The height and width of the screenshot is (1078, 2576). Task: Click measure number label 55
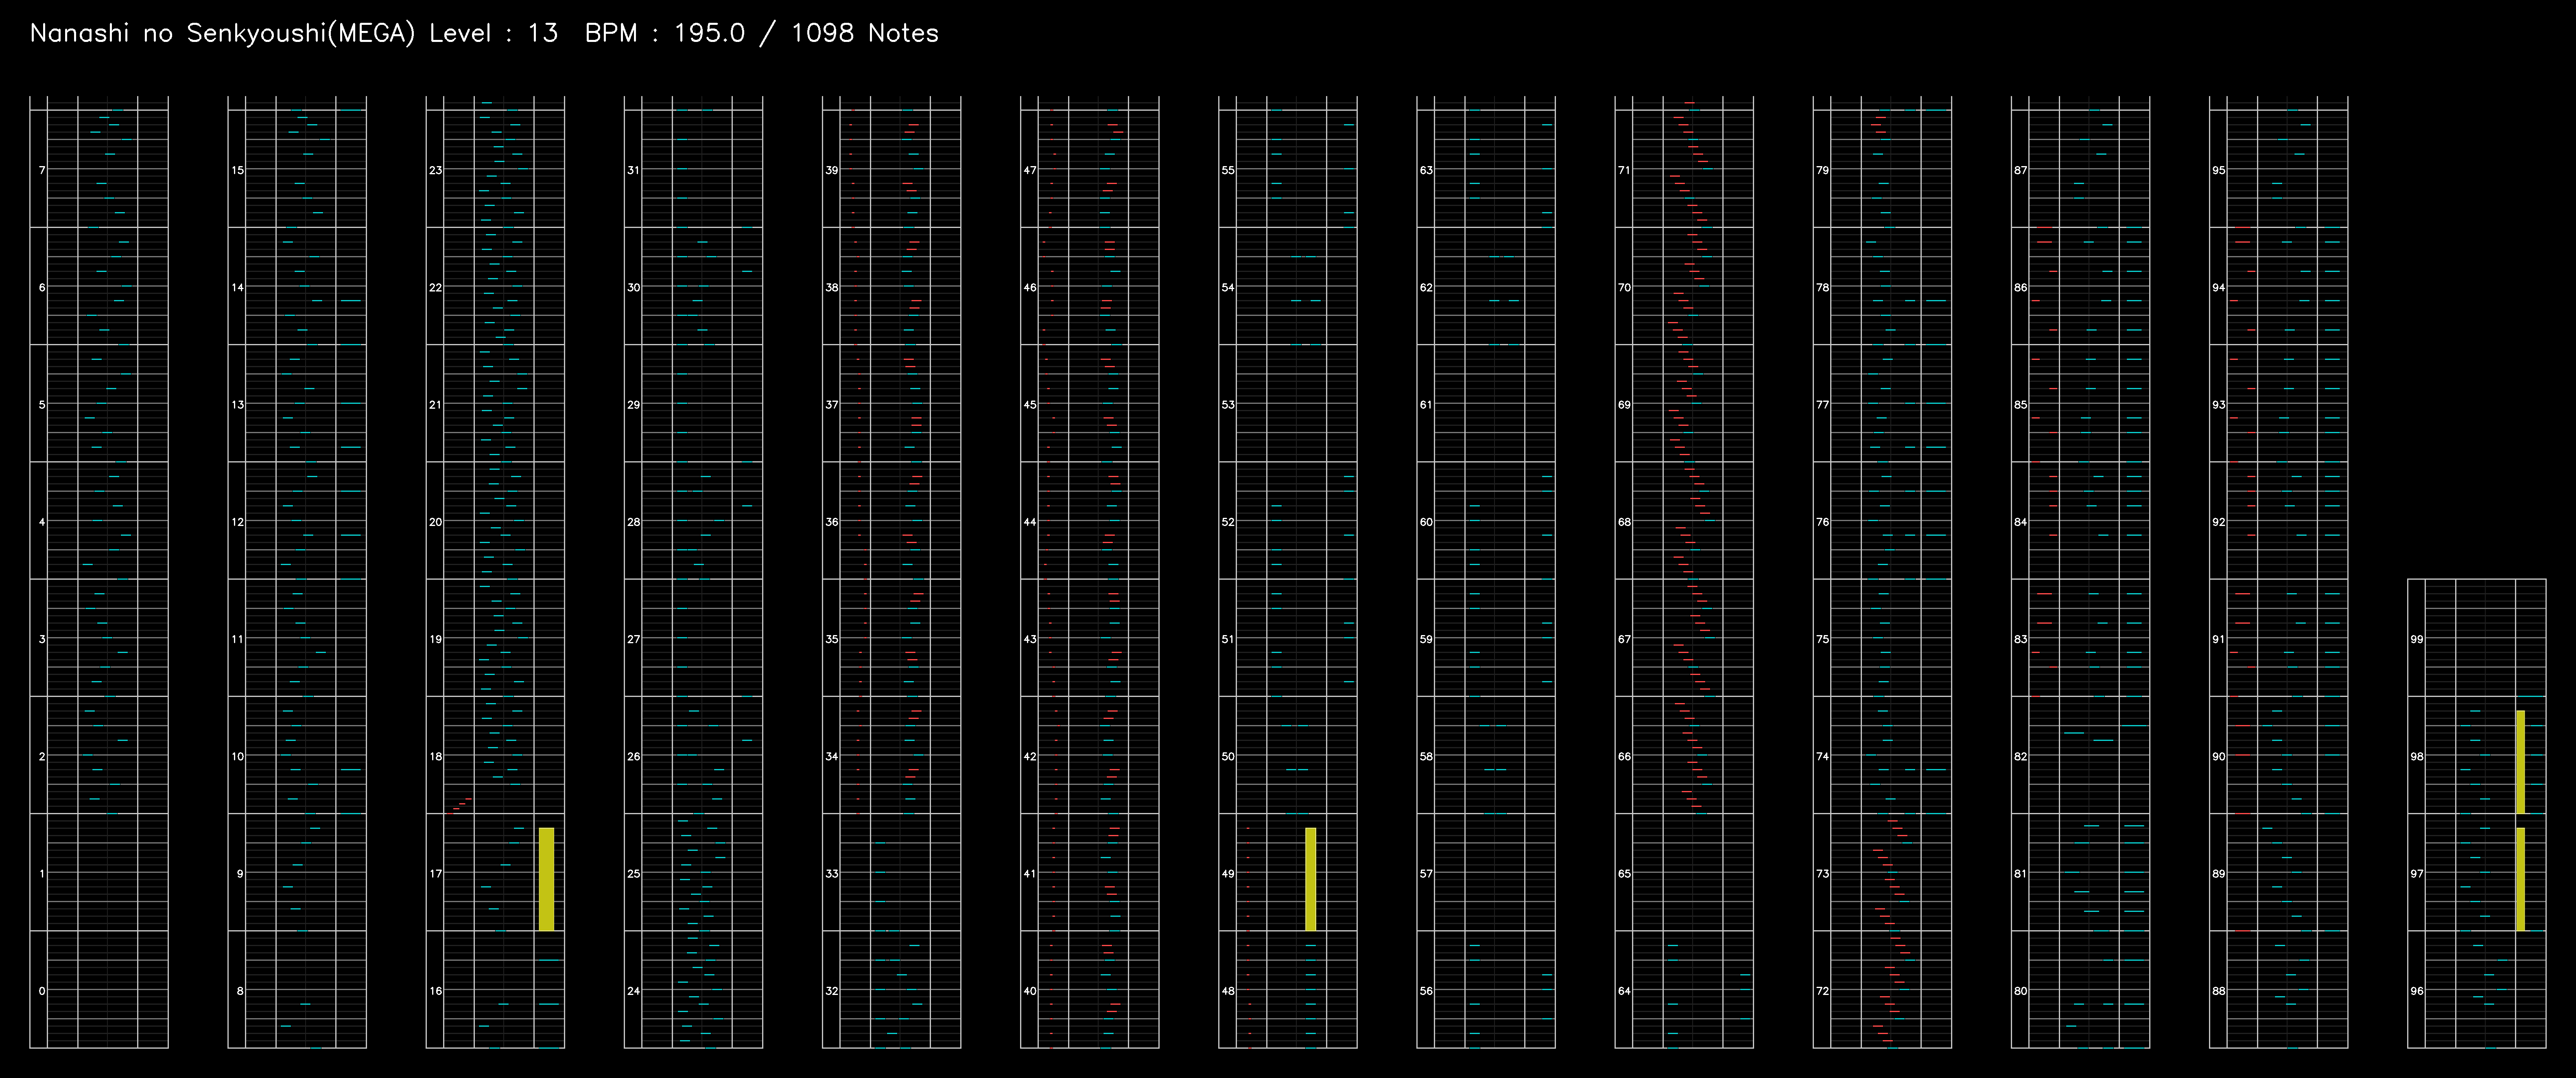coord(1228,170)
